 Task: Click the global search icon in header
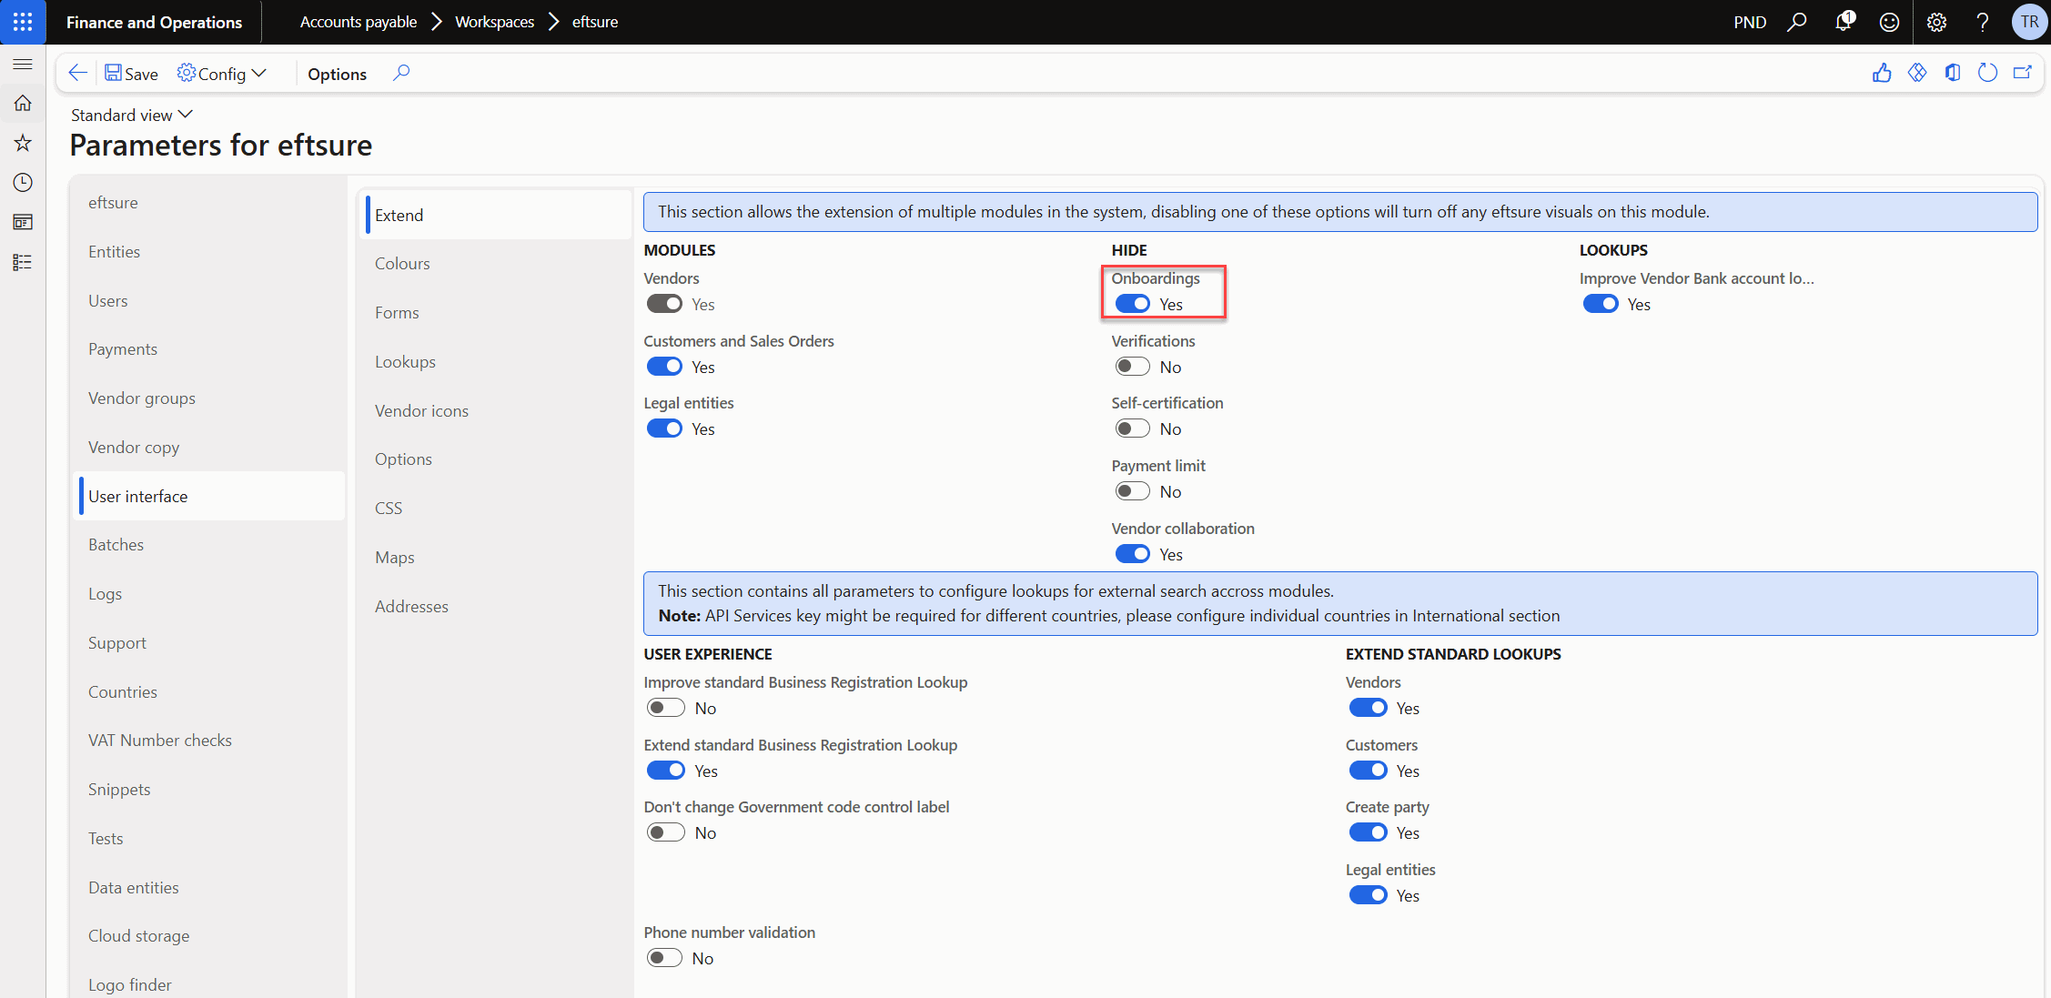(1797, 22)
